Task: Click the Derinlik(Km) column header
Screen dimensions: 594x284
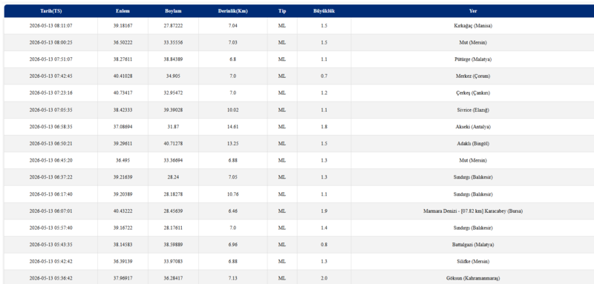Action: coord(232,11)
